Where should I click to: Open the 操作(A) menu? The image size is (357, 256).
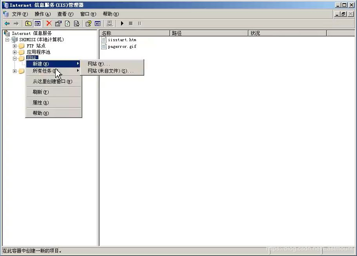click(x=43, y=14)
